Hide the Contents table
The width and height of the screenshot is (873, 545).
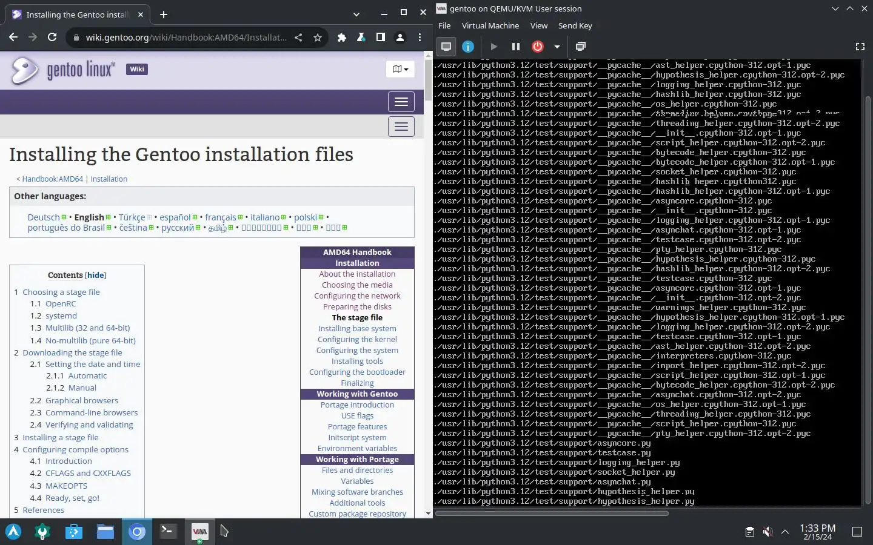coord(96,275)
